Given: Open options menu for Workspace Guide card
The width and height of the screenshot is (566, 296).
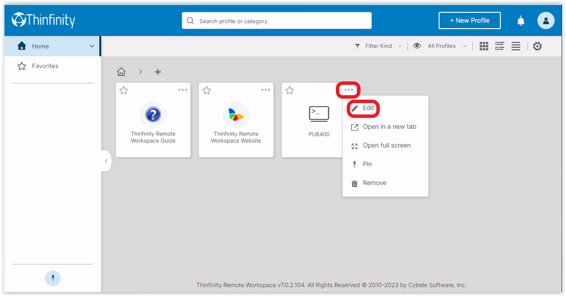Looking at the screenshot, I should (183, 90).
